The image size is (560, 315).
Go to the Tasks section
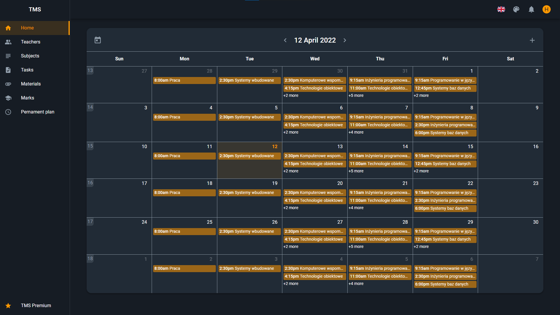coord(27,70)
